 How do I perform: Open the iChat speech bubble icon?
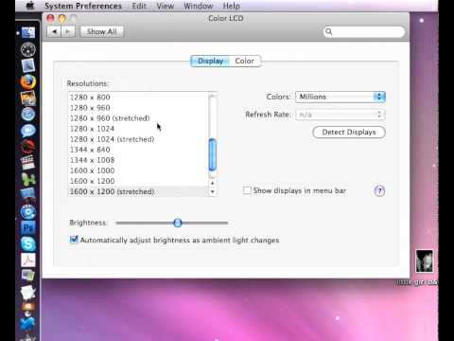coord(28,131)
